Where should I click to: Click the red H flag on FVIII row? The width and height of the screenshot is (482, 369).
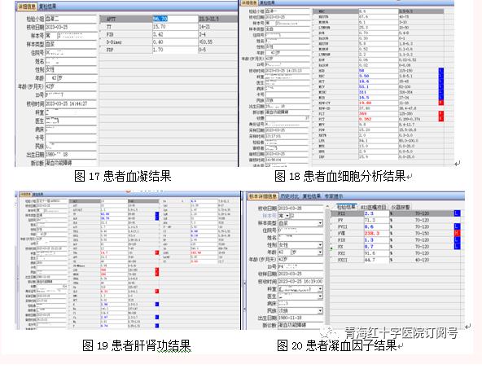click(x=457, y=233)
